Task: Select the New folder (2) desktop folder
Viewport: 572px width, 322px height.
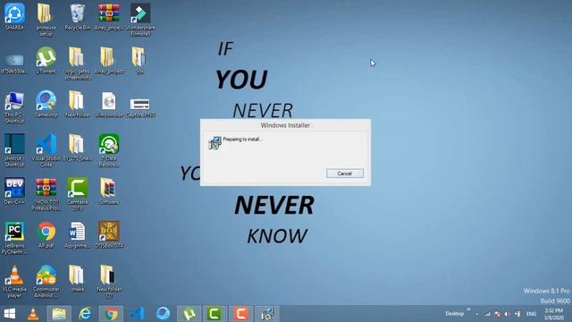Action: point(109,282)
